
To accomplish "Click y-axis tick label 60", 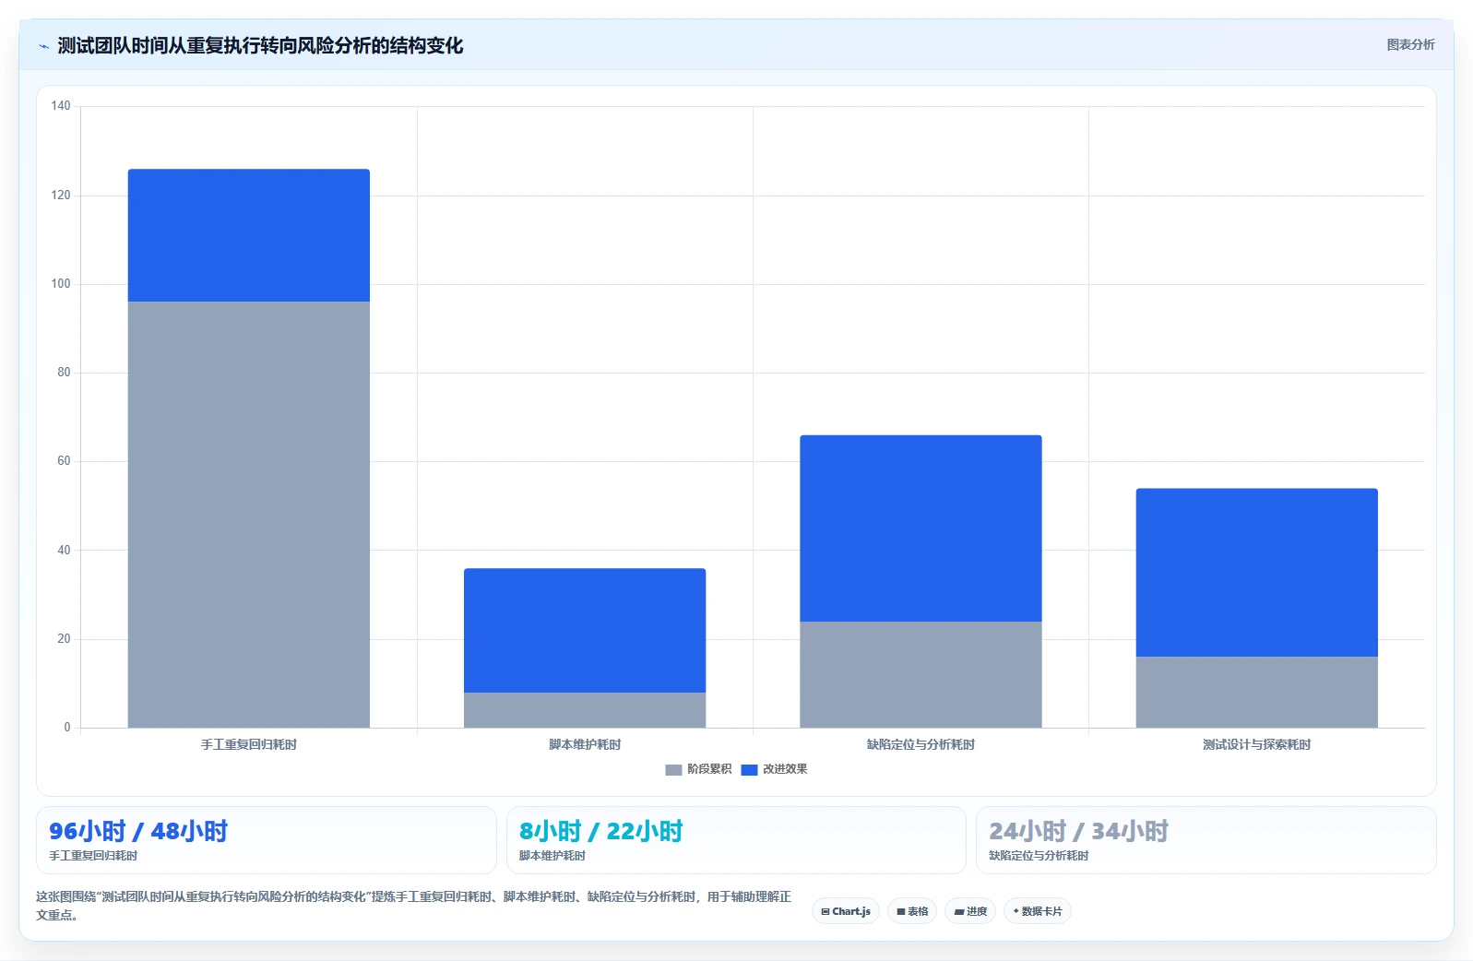I will click(64, 461).
